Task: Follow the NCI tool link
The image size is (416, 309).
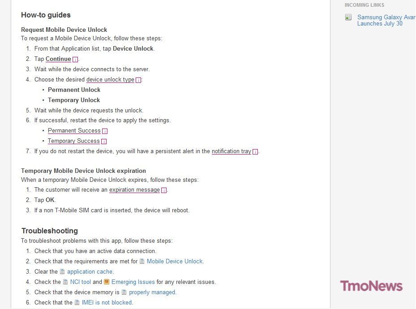Action: [81, 282]
